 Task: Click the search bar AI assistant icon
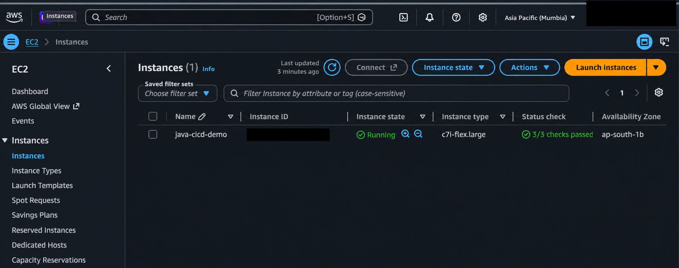coord(362,17)
